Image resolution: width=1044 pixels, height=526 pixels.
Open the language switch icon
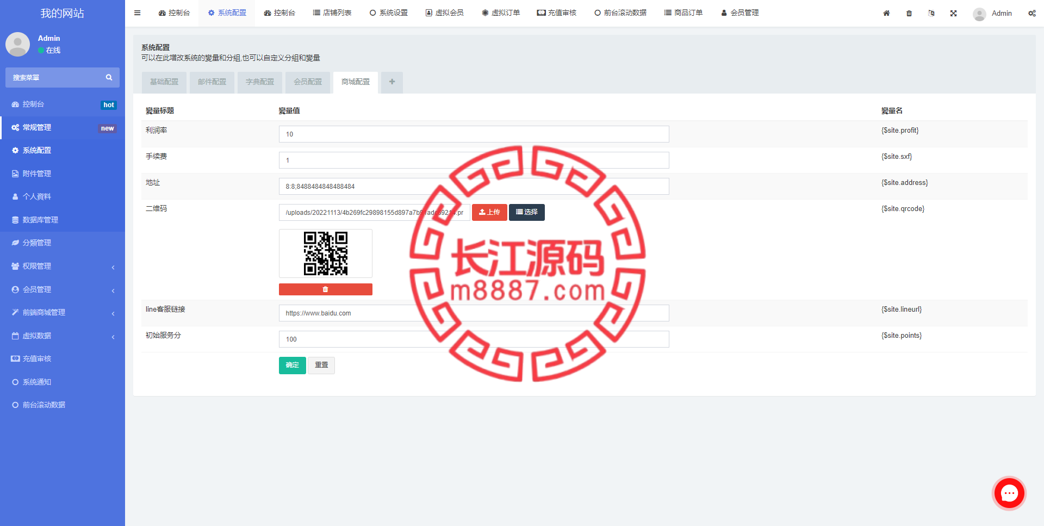pyautogui.click(x=931, y=13)
